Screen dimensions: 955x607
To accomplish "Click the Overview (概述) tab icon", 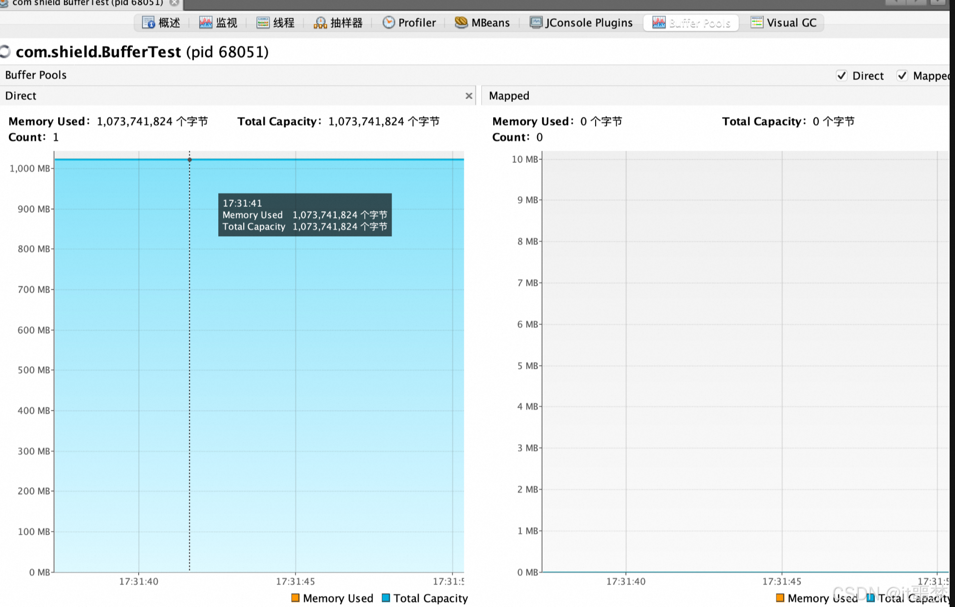I will (148, 23).
